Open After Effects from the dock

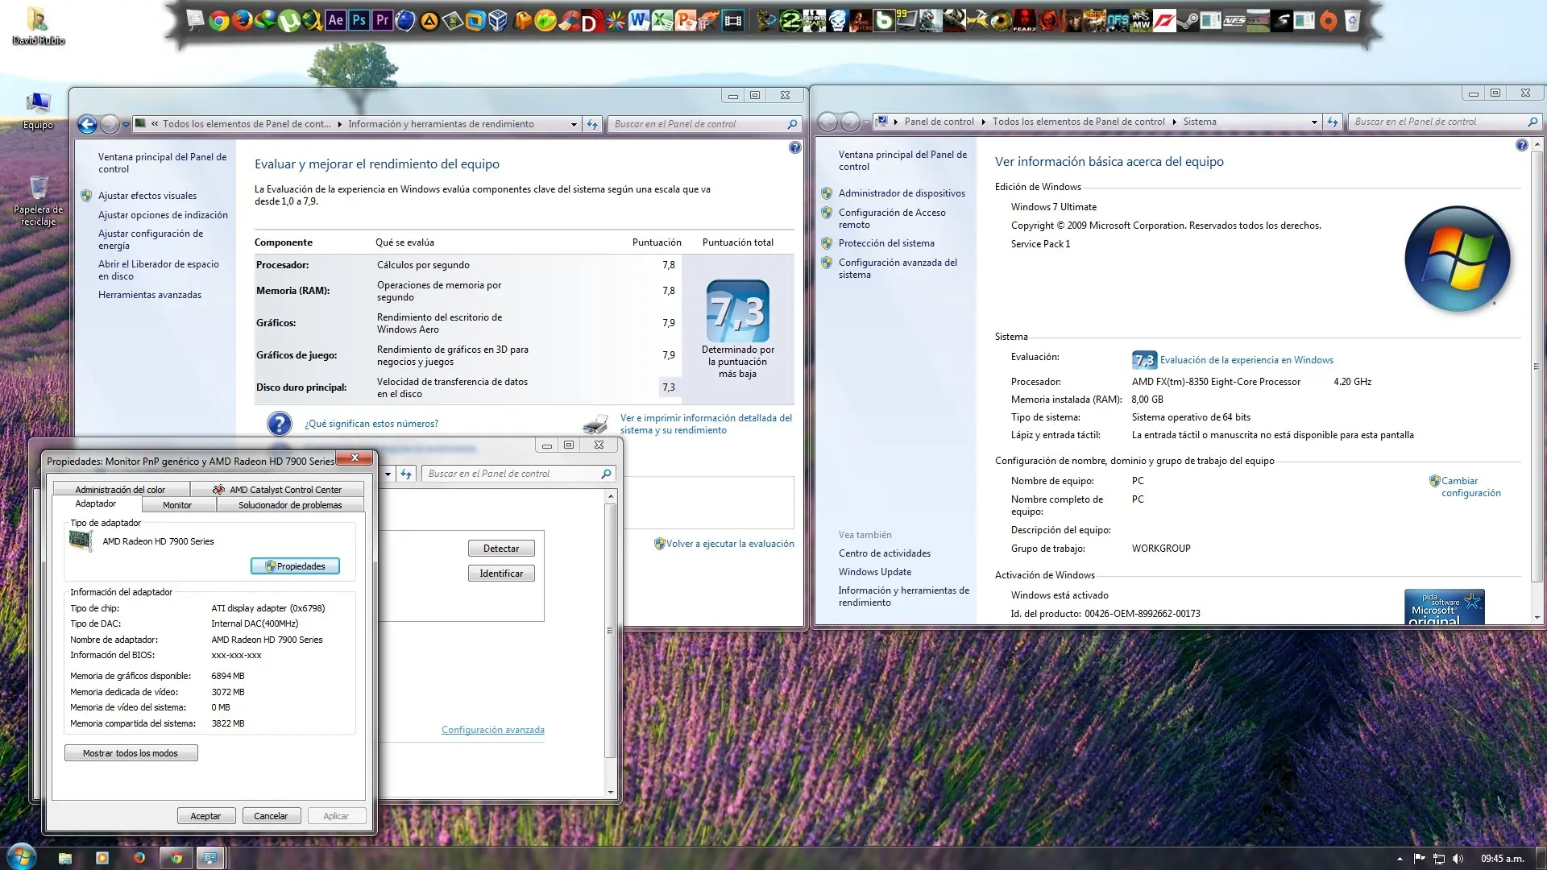(336, 21)
